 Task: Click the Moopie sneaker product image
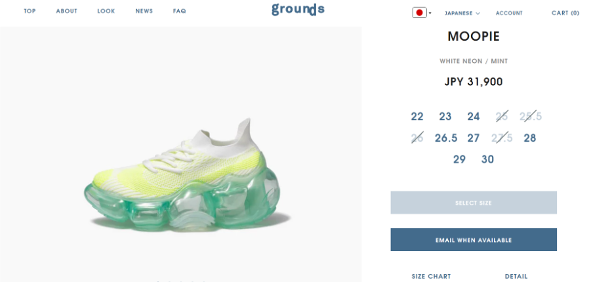(182, 175)
